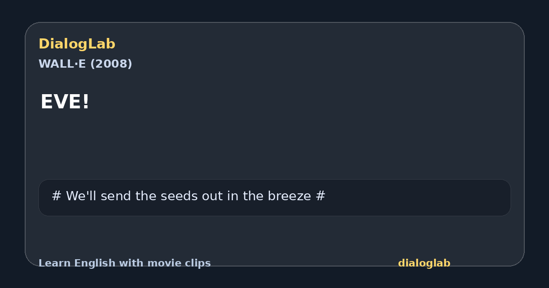This screenshot has height=288, width=549.
Task: Open the yellow dialoglab footer link
Action: [x=424, y=263]
